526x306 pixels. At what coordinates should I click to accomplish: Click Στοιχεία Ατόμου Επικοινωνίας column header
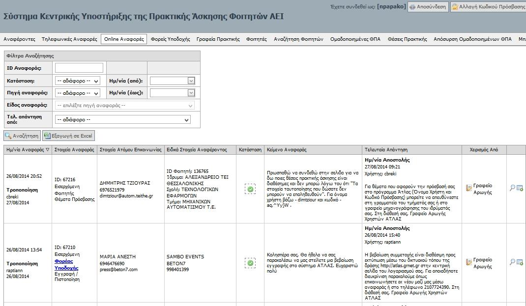(130, 150)
